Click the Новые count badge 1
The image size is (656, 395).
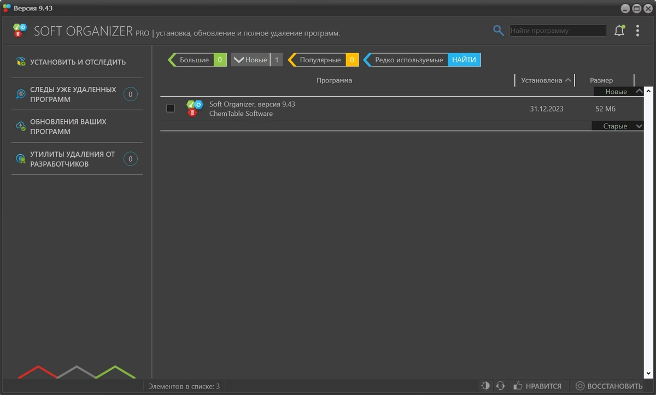click(277, 60)
